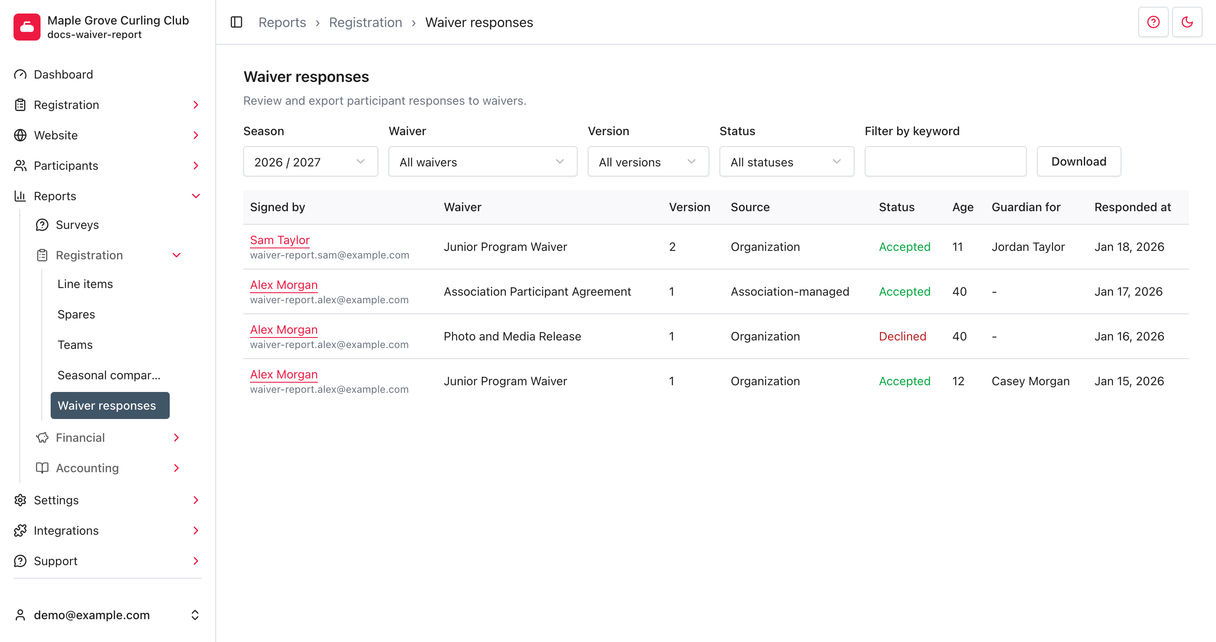Click the Surveys speech bubble icon
1216x642 pixels.
pos(42,225)
